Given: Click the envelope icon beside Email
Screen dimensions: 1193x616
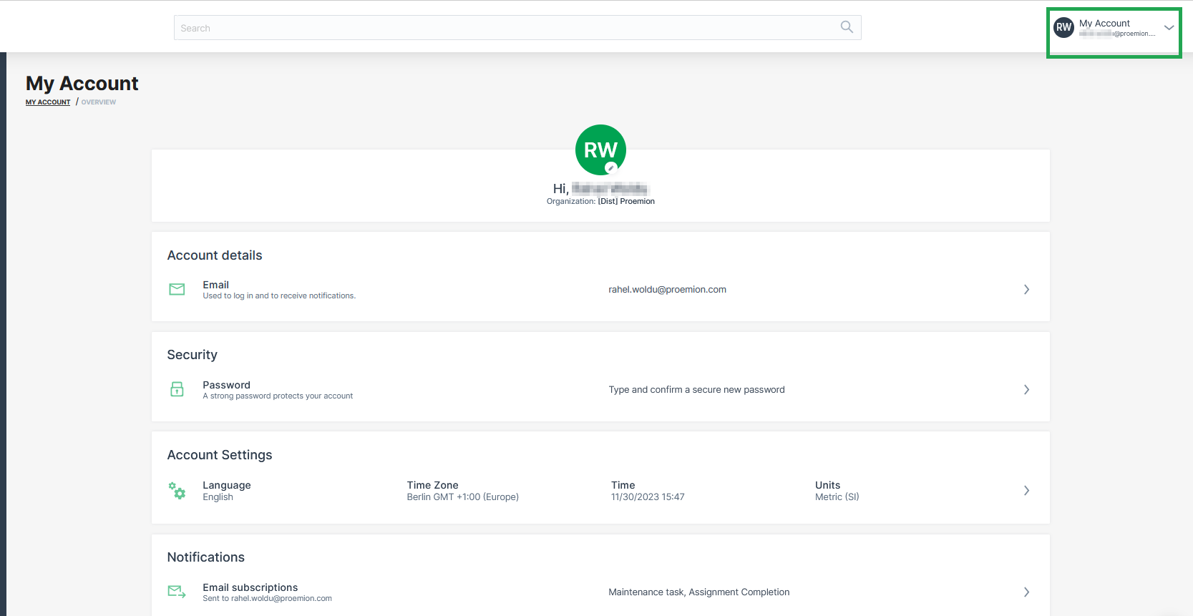Looking at the screenshot, I should 177,289.
